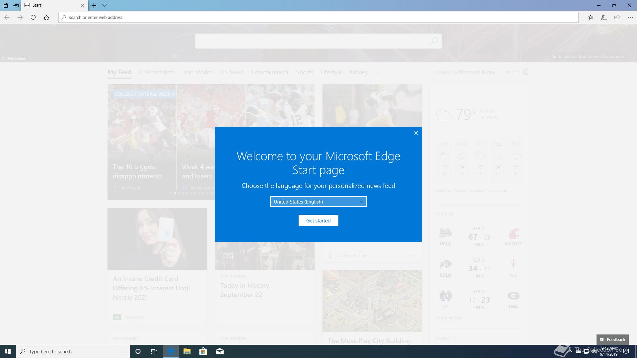The height and width of the screenshot is (358, 637).
Task: Open NCAA FB section link
Action: point(447,214)
